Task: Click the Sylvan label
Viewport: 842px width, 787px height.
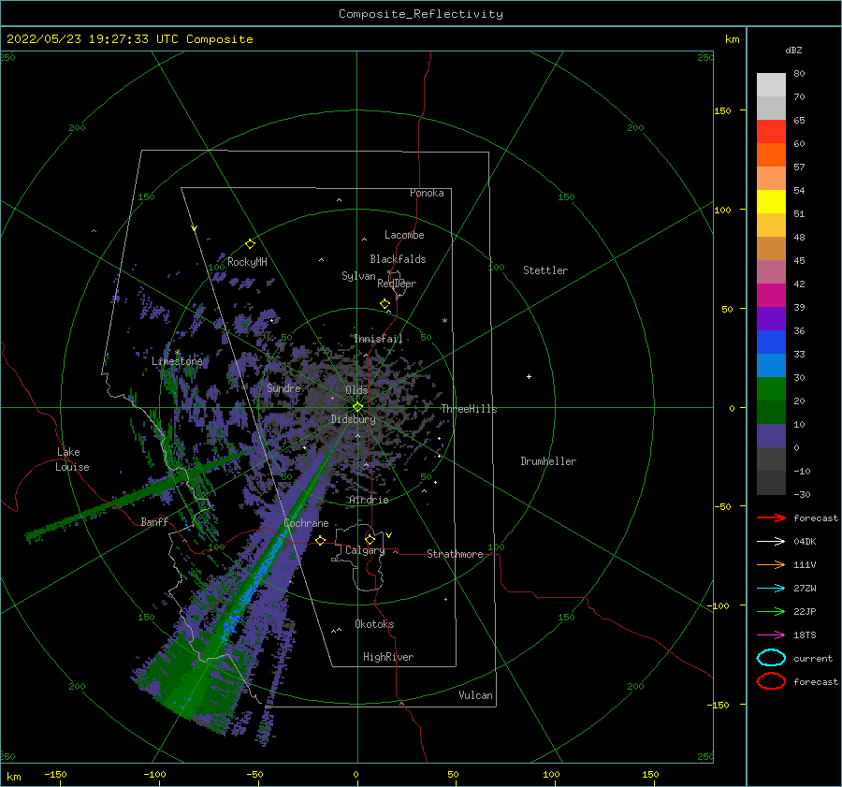Action: coord(358,276)
